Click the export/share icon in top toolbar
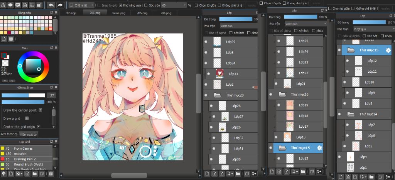 point(3,5)
